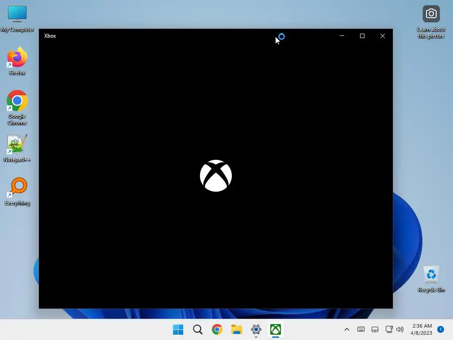Viewport: 453px width, 340px height.
Task: Click the Xbox logo on splash screen
Action: [x=216, y=176]
